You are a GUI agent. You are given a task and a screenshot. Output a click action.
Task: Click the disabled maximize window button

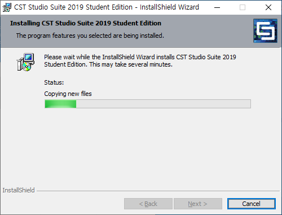point(243,7)
